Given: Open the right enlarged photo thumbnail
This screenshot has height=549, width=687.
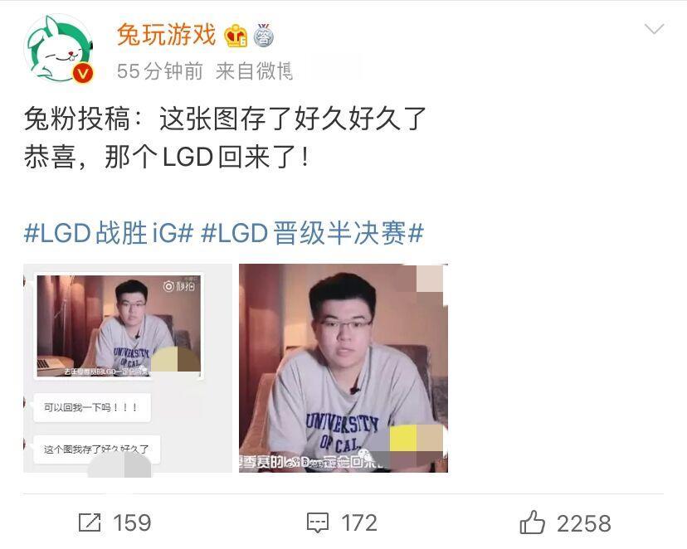Looking at the screenshot, I should coord(343,368).
